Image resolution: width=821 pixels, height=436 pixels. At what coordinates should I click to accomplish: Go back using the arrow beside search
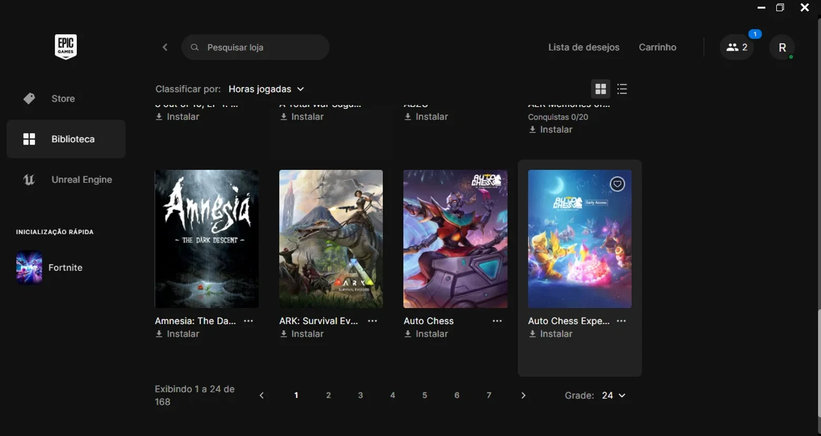pos(165,47)
